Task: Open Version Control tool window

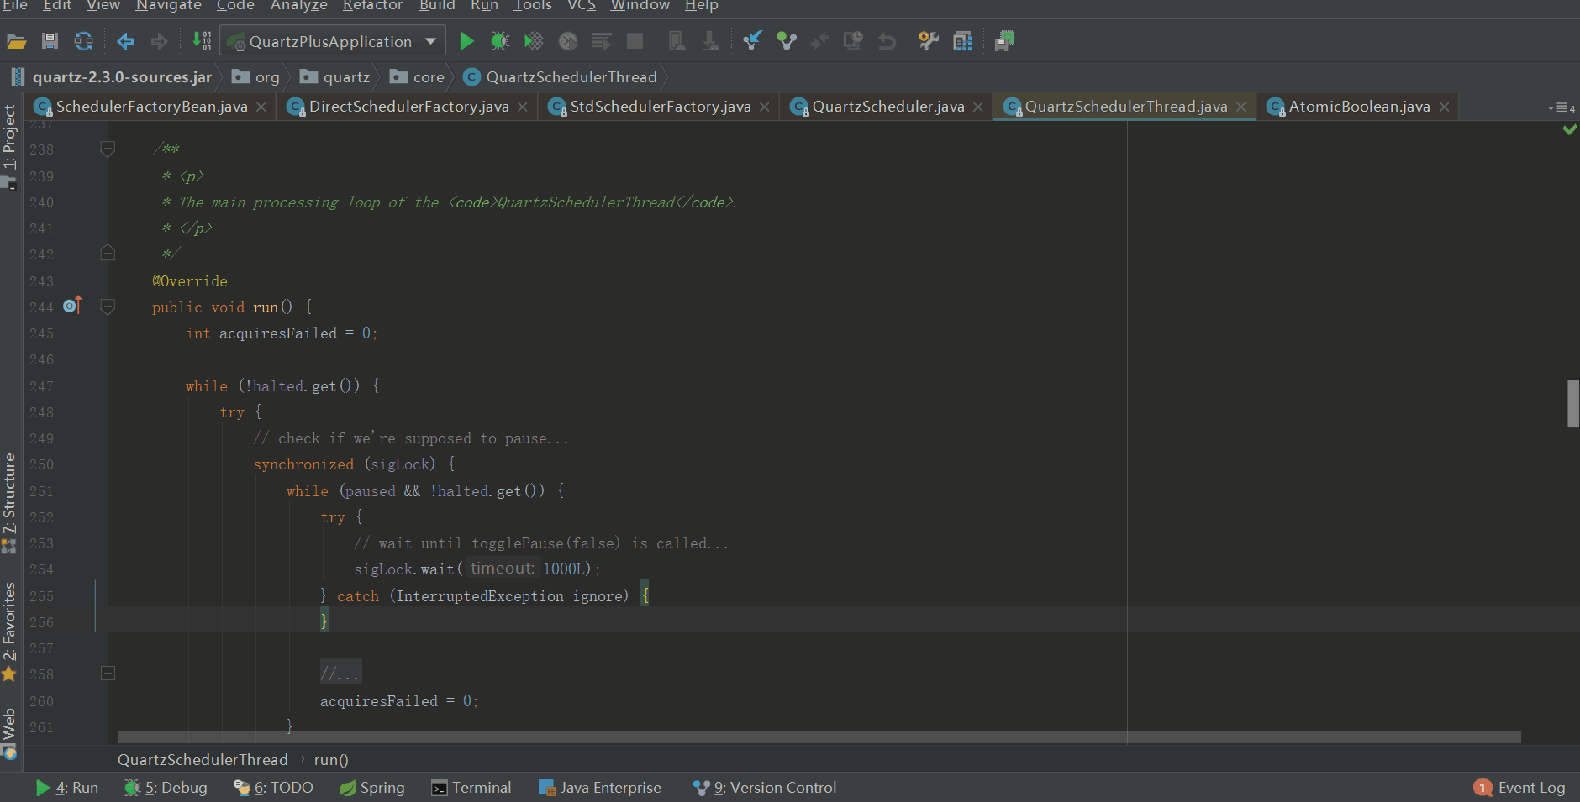Action: click(x=765, y=788)
